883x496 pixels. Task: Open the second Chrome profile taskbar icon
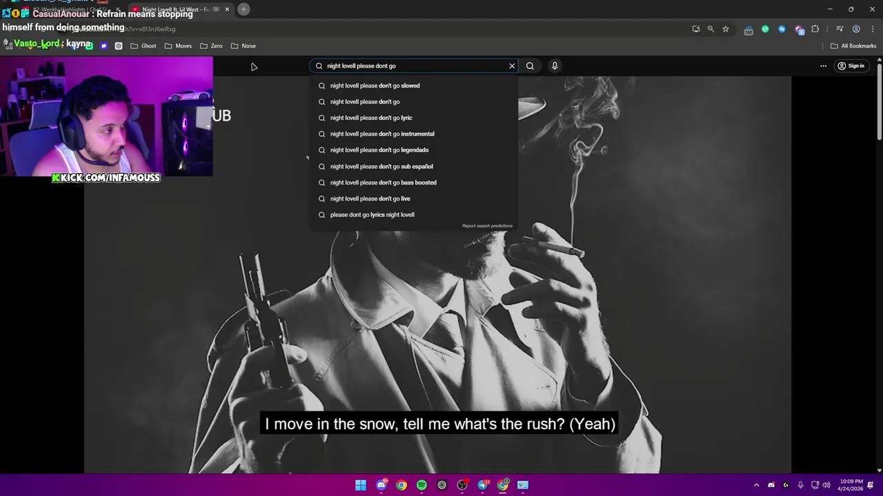click(x=503, y=485)
